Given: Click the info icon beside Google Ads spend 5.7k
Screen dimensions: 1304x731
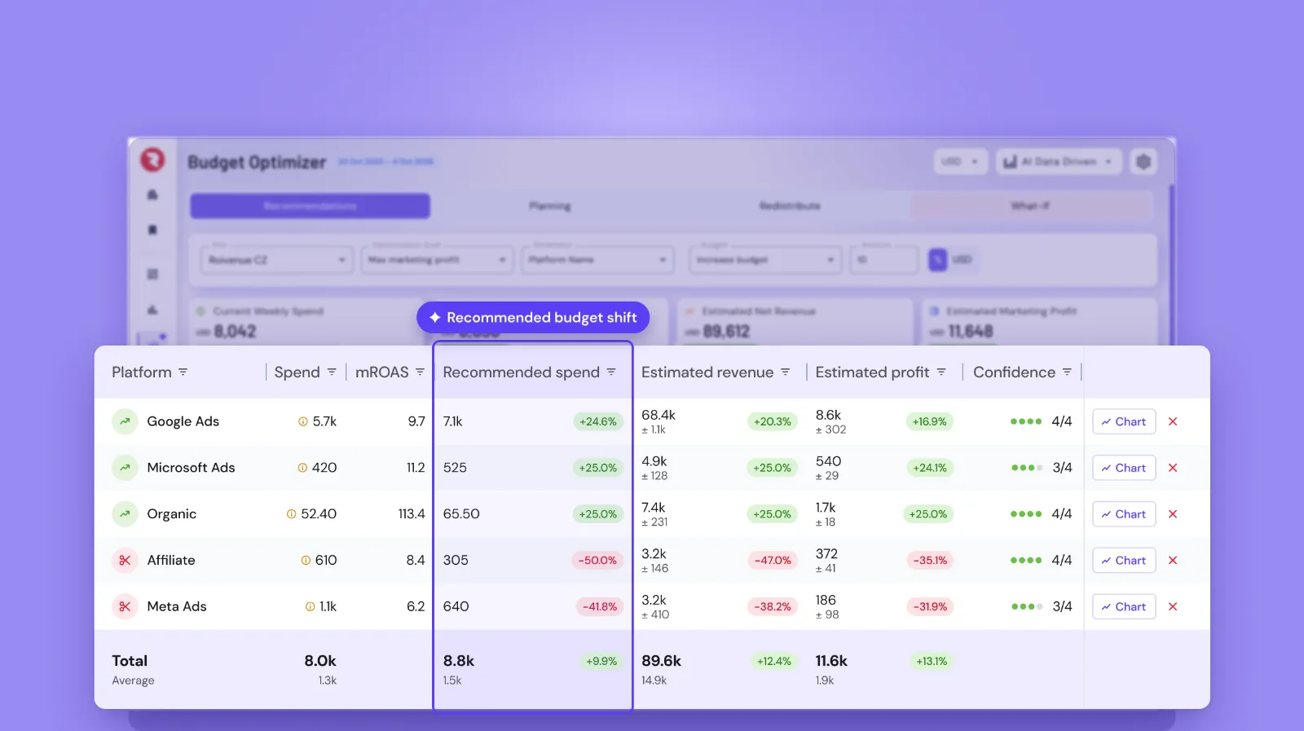Looking at the screenshot, I should tap(303, 421).
